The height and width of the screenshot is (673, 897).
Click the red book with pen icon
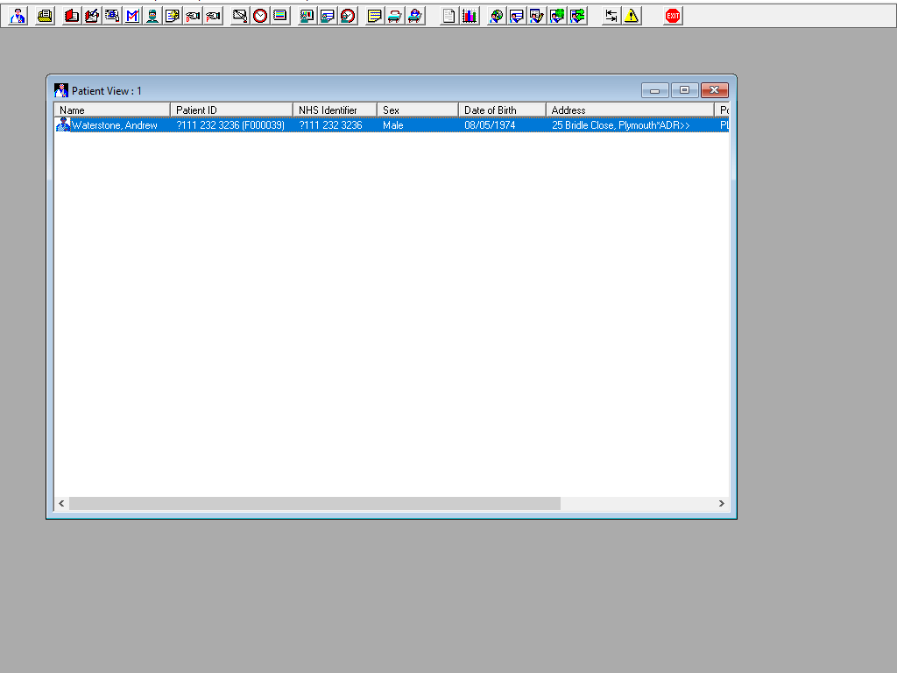click(x=91, y=16)
